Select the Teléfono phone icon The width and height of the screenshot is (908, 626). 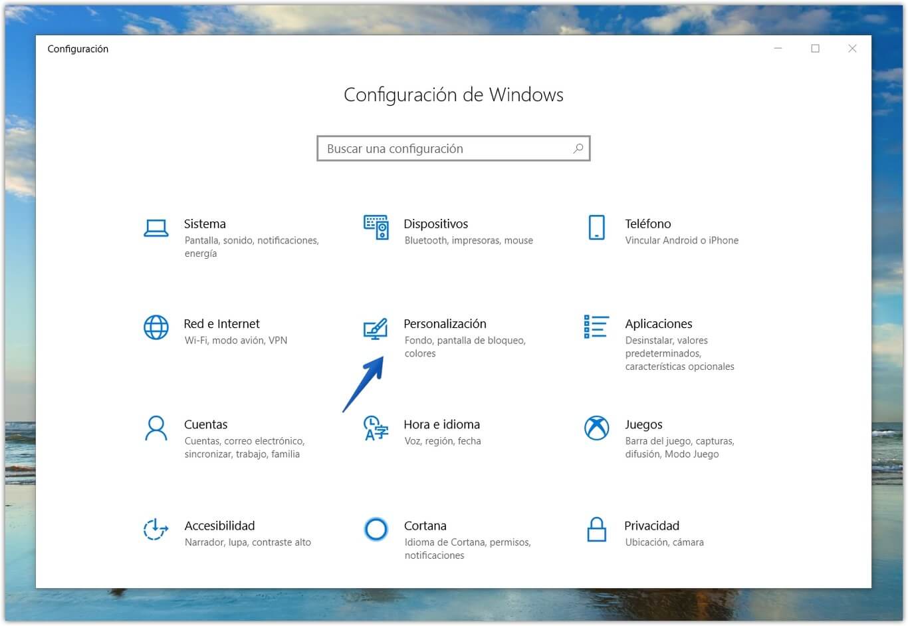pyautogui.click(x=596, y=228)
